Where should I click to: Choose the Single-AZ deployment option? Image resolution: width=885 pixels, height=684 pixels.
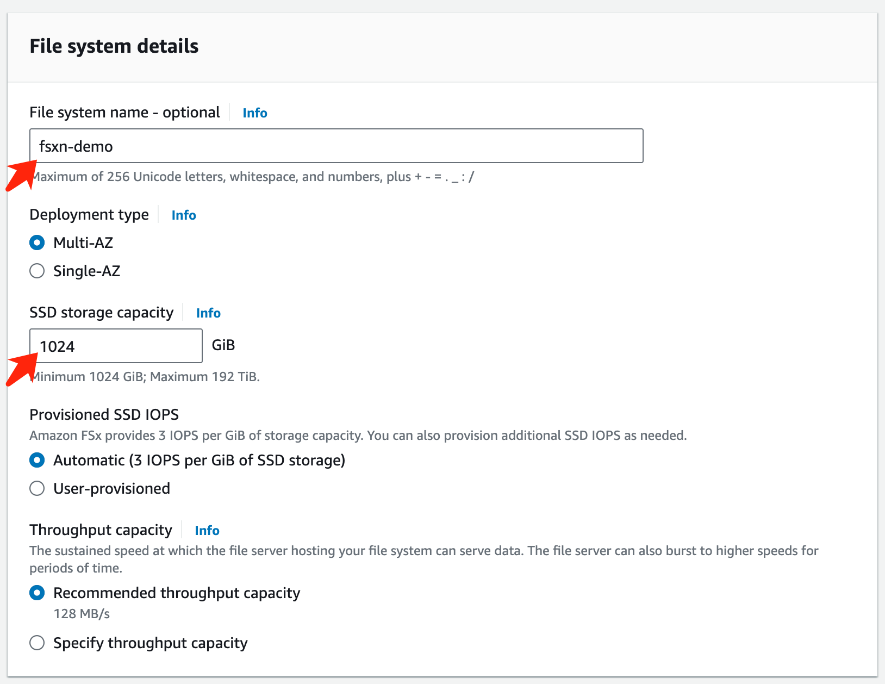tap(37, 271)
